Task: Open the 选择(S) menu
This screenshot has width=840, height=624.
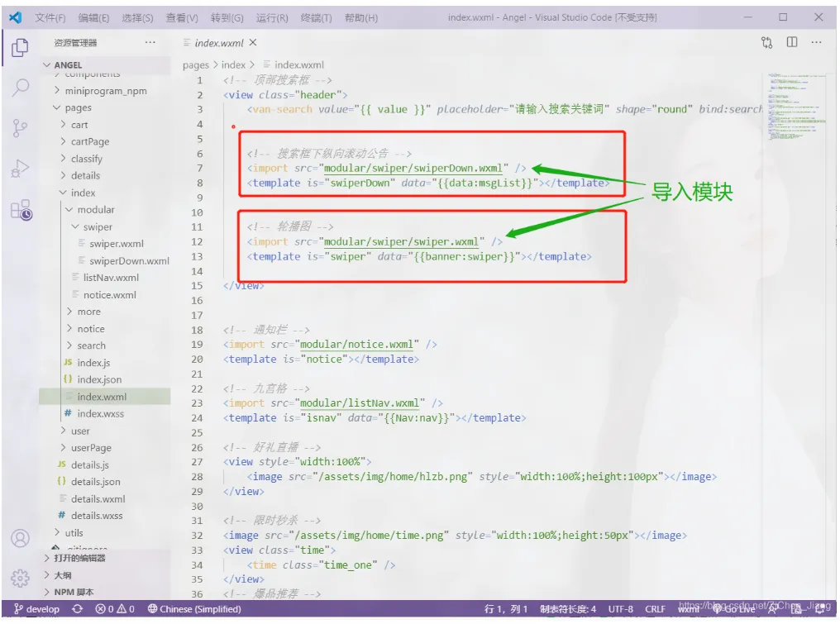Action: pos(137,17)
